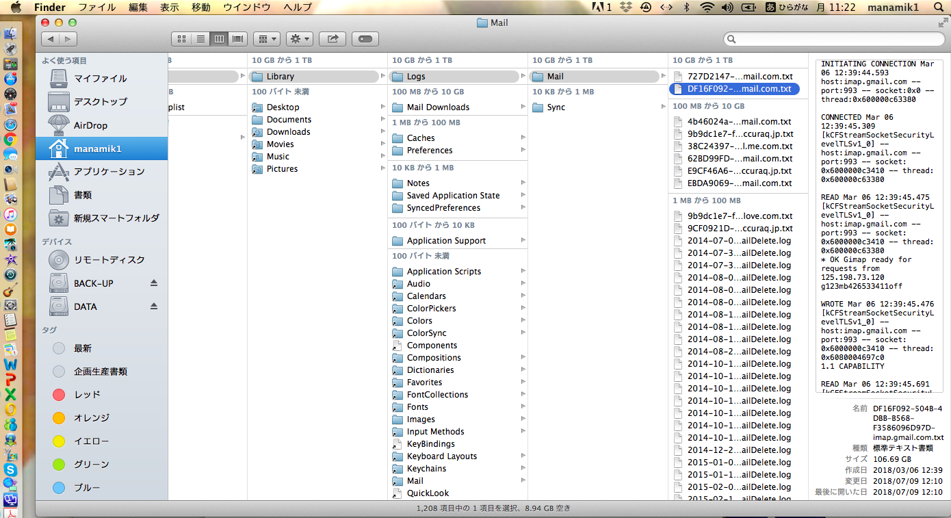Eject the DATA drive

point(154,307)
